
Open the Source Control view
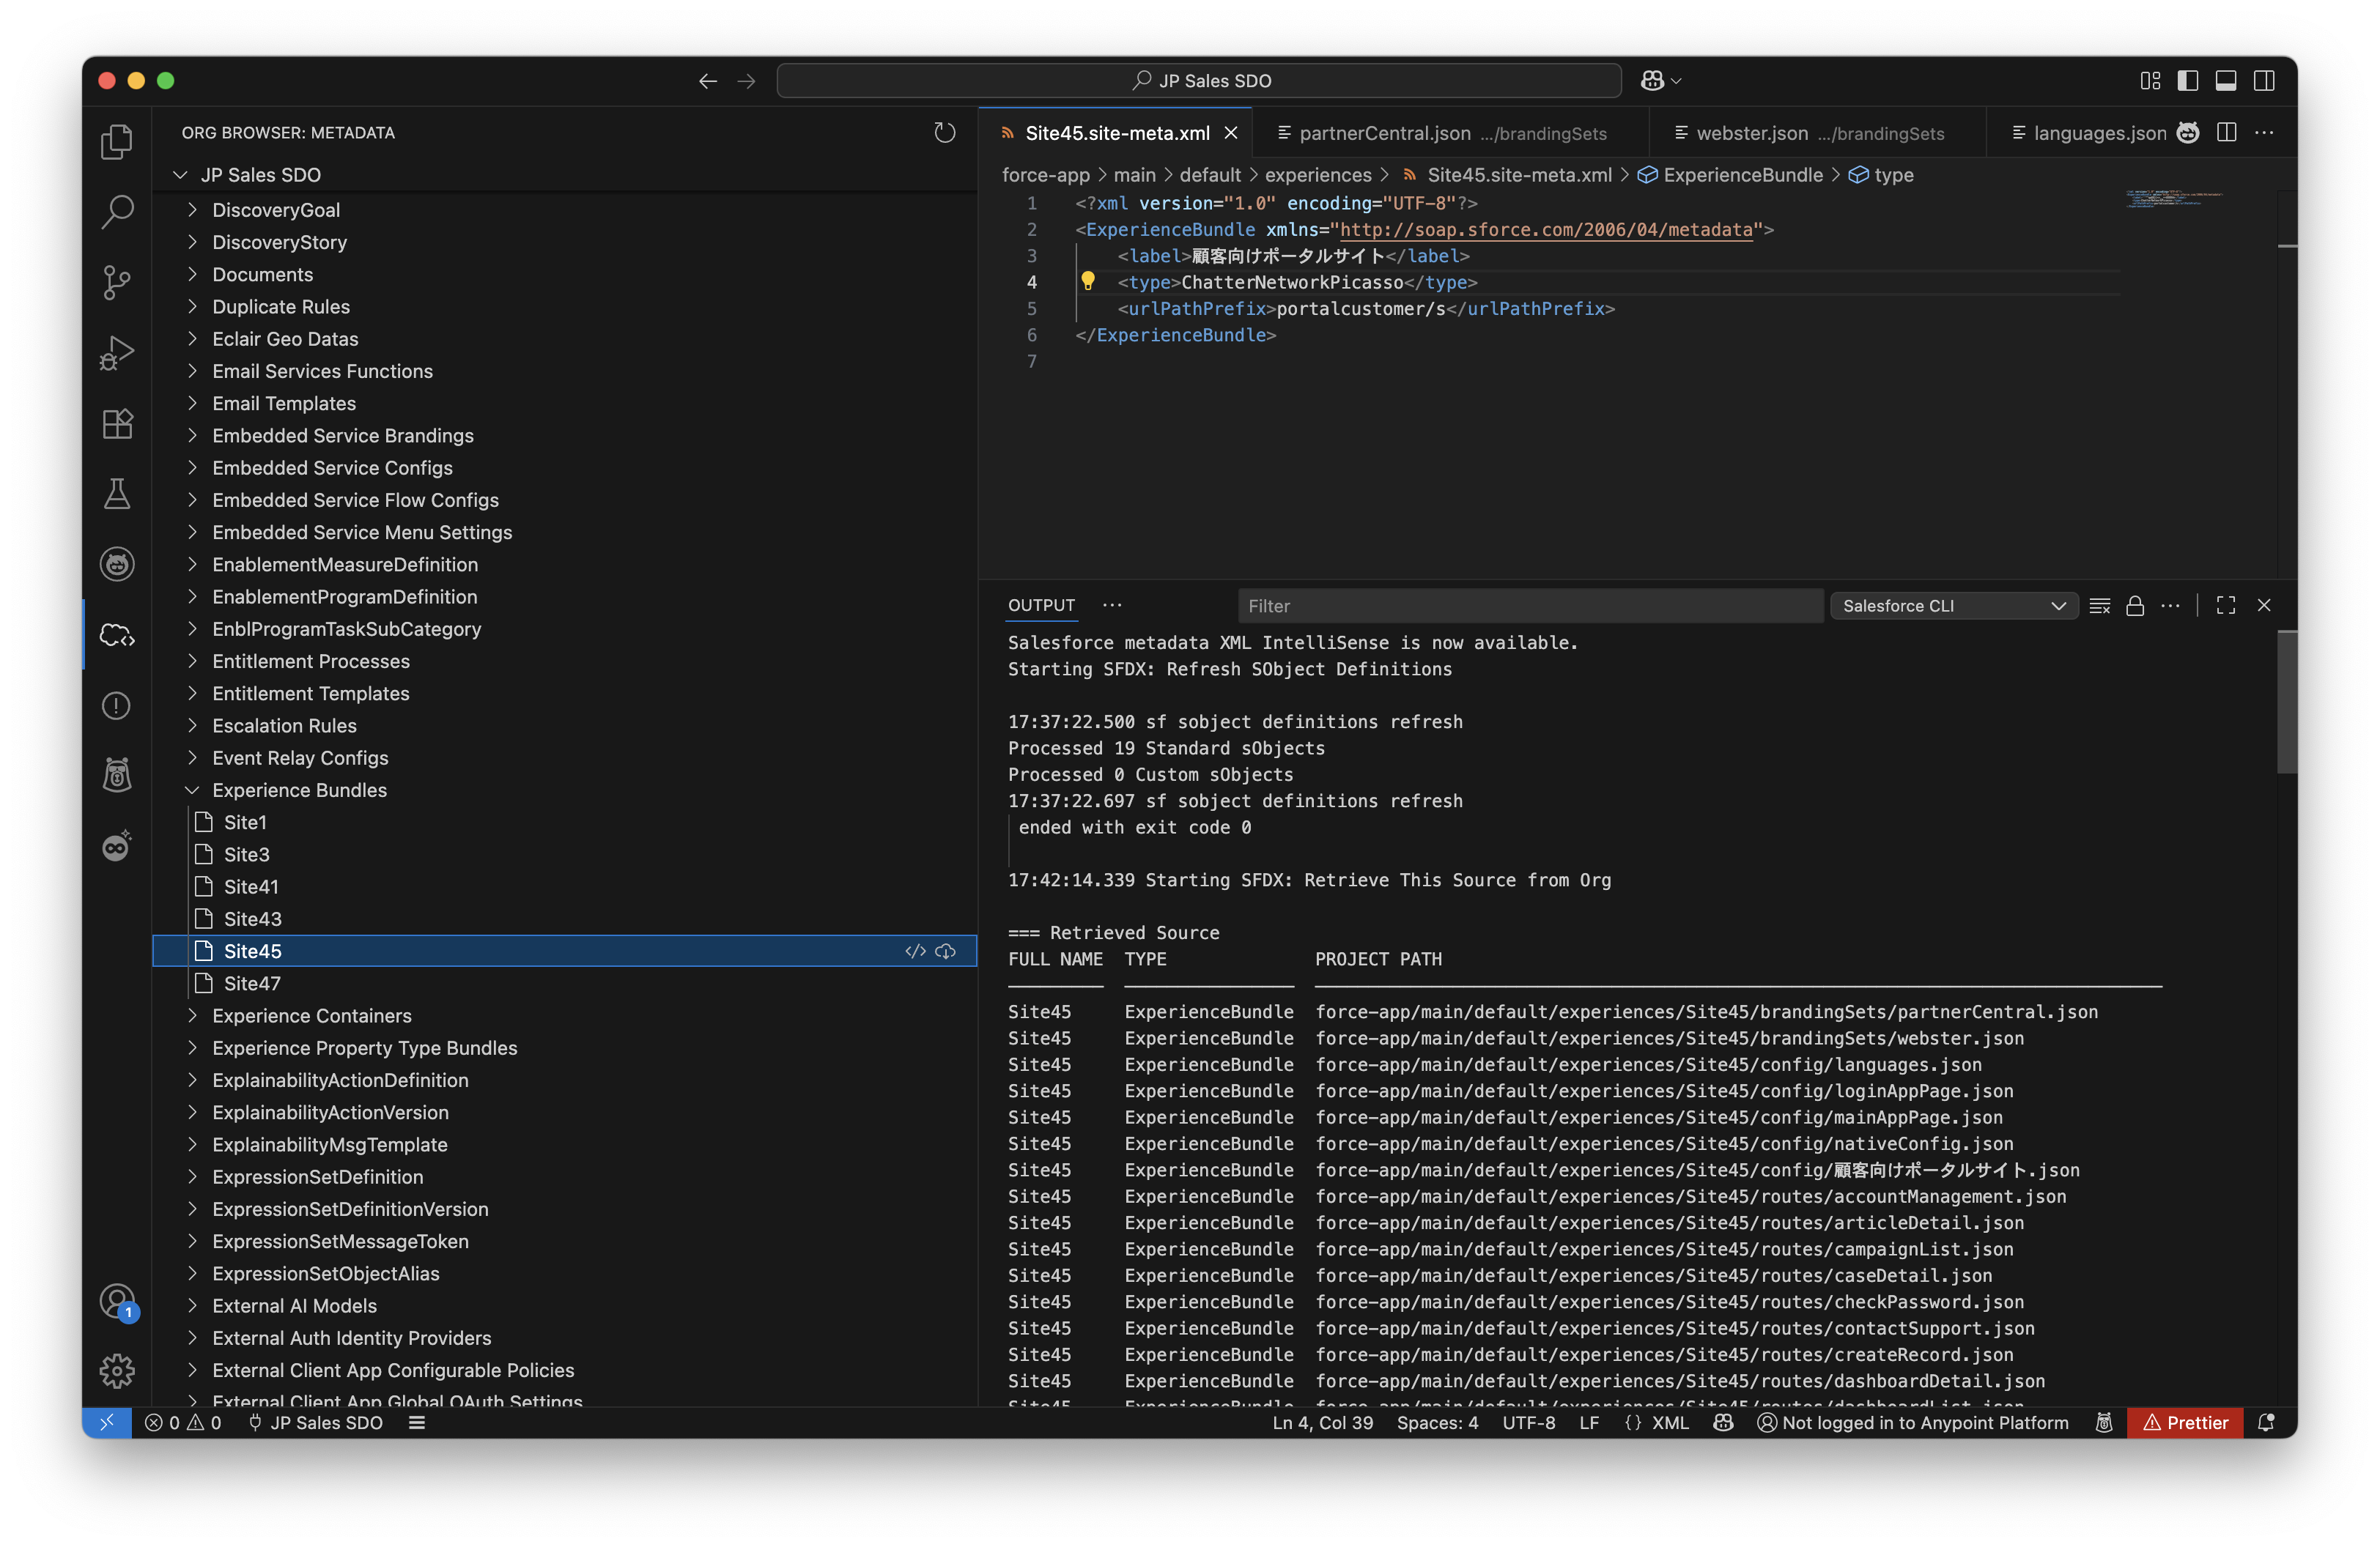coord(117,282)
